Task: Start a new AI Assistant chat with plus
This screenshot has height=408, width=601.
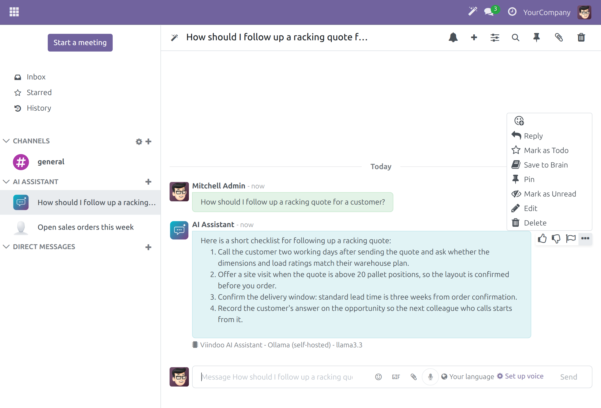Action: (148, 182)
